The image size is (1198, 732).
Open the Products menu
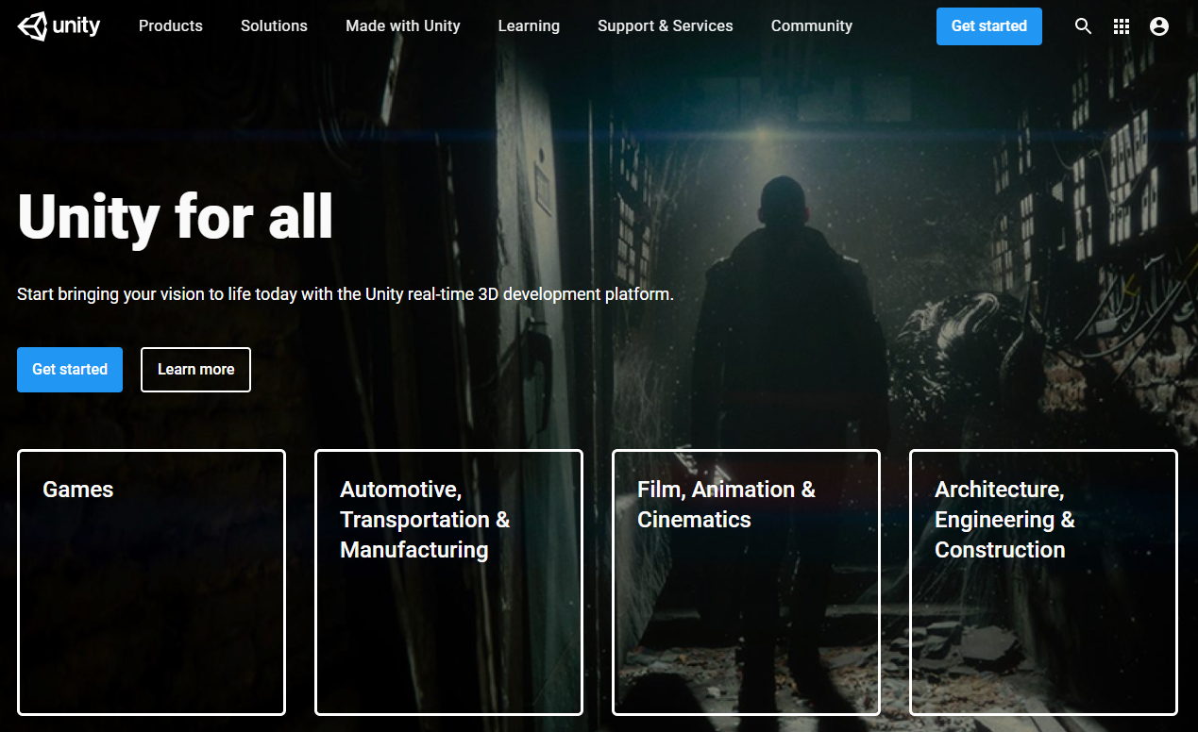(171, 26)
